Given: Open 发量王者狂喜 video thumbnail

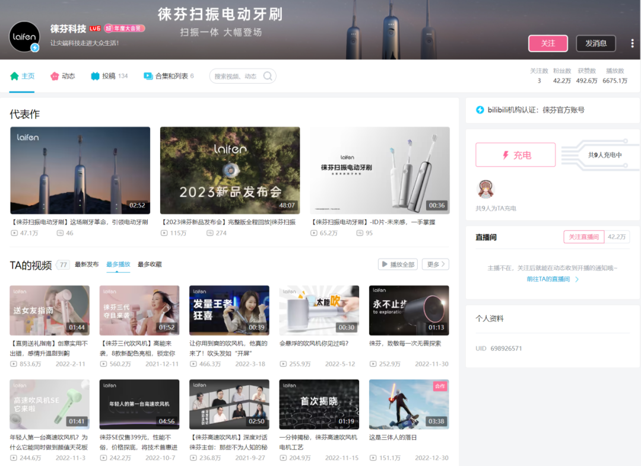Looking at the screenshot, I should point(229,311).
